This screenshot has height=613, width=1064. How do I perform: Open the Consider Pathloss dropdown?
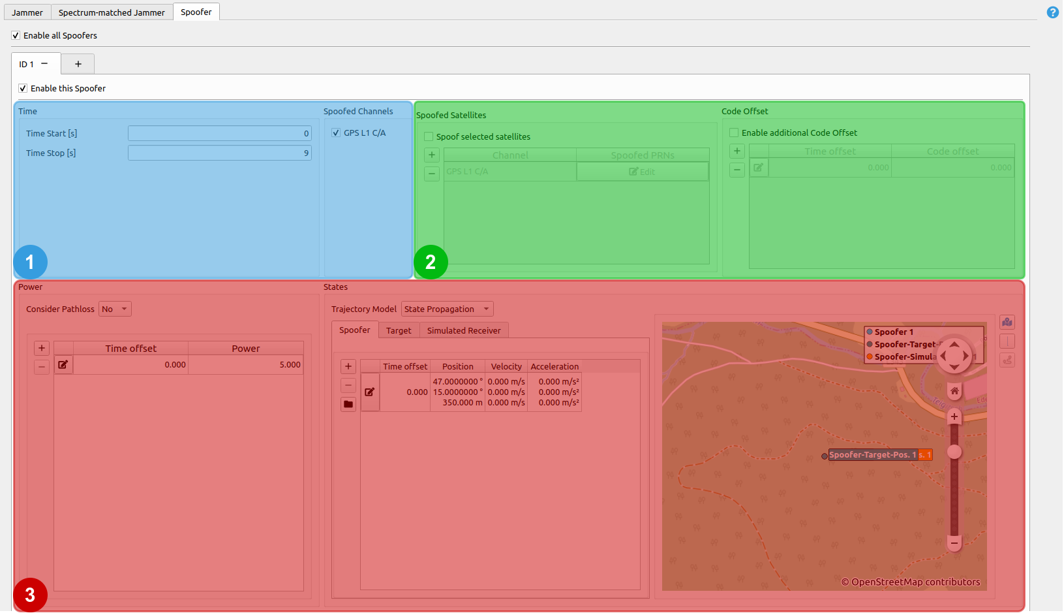tap(115, 309)
